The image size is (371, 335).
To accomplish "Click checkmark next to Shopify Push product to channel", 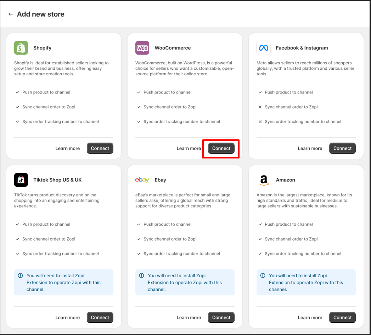I will tap(17, 92).
